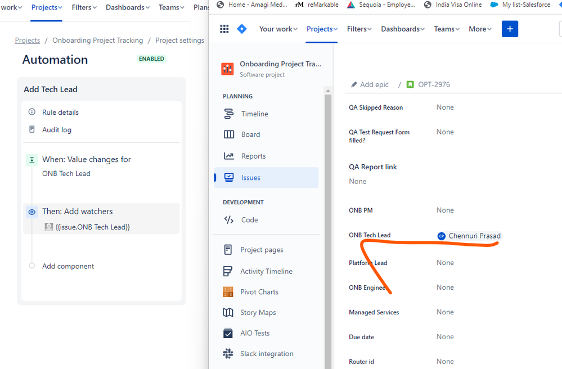Image resolution: width=562 pixels, height=369 pixels.
Task: Click the ENABLED status badge
Action: tap(152, 58)
